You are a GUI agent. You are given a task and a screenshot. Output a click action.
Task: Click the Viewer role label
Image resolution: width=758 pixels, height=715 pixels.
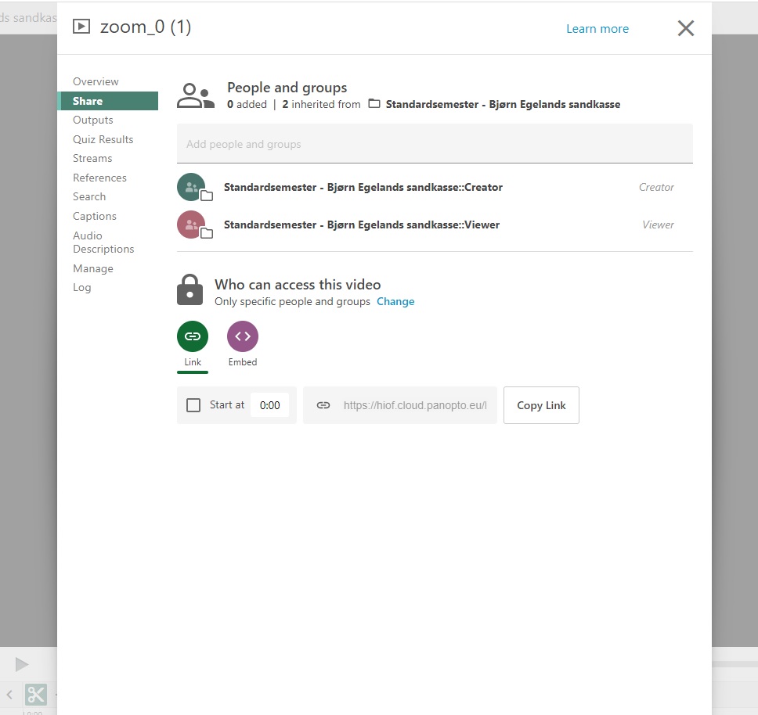pos(658,225)
